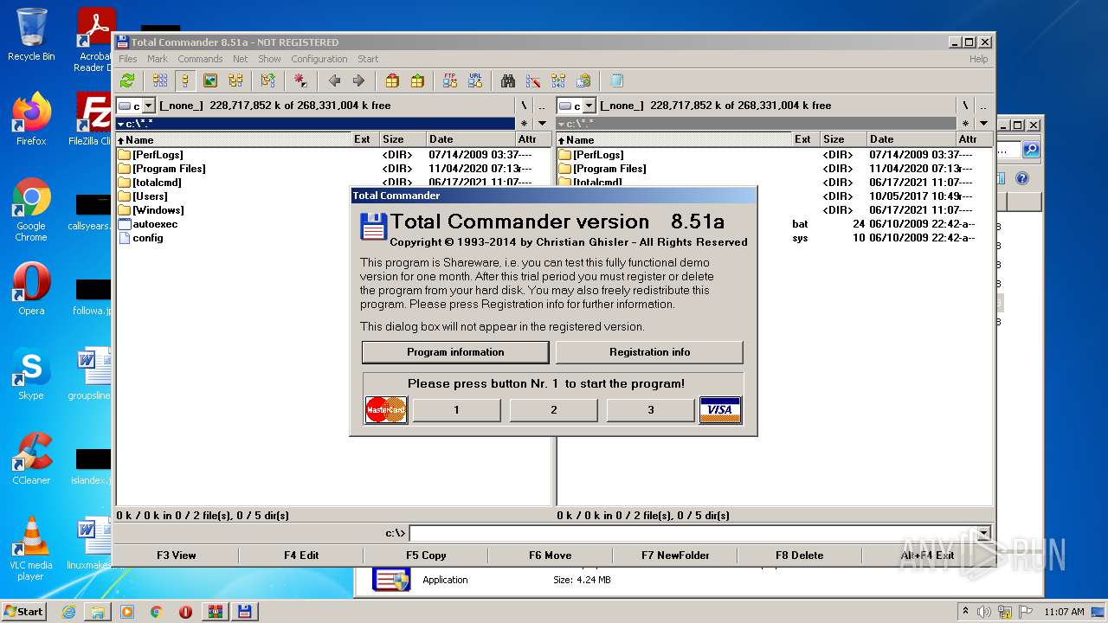The width and height of the screenshot is (1108, 623).
Task: Open right panel directory history arrow
Action: click(x=982, y=124)
